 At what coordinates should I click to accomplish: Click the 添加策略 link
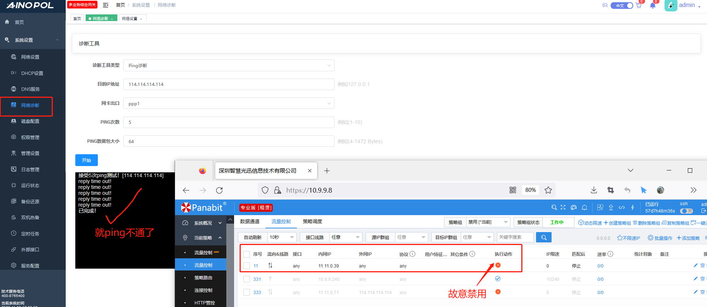(x=688, y=238)
